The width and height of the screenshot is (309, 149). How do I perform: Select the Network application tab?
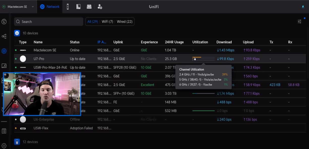(50, 7)
